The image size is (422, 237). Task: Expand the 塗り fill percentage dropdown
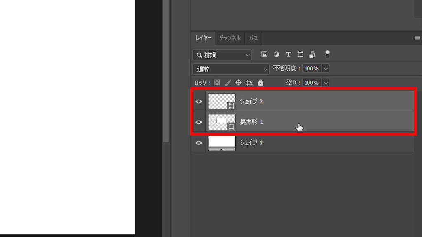[x=326, y=83]
